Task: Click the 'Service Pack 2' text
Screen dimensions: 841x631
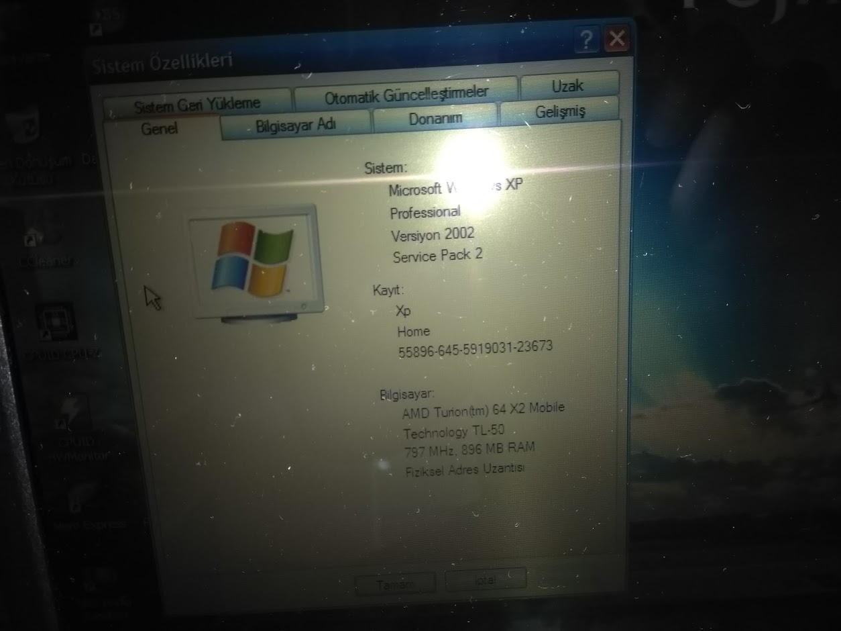Action: 437,256
